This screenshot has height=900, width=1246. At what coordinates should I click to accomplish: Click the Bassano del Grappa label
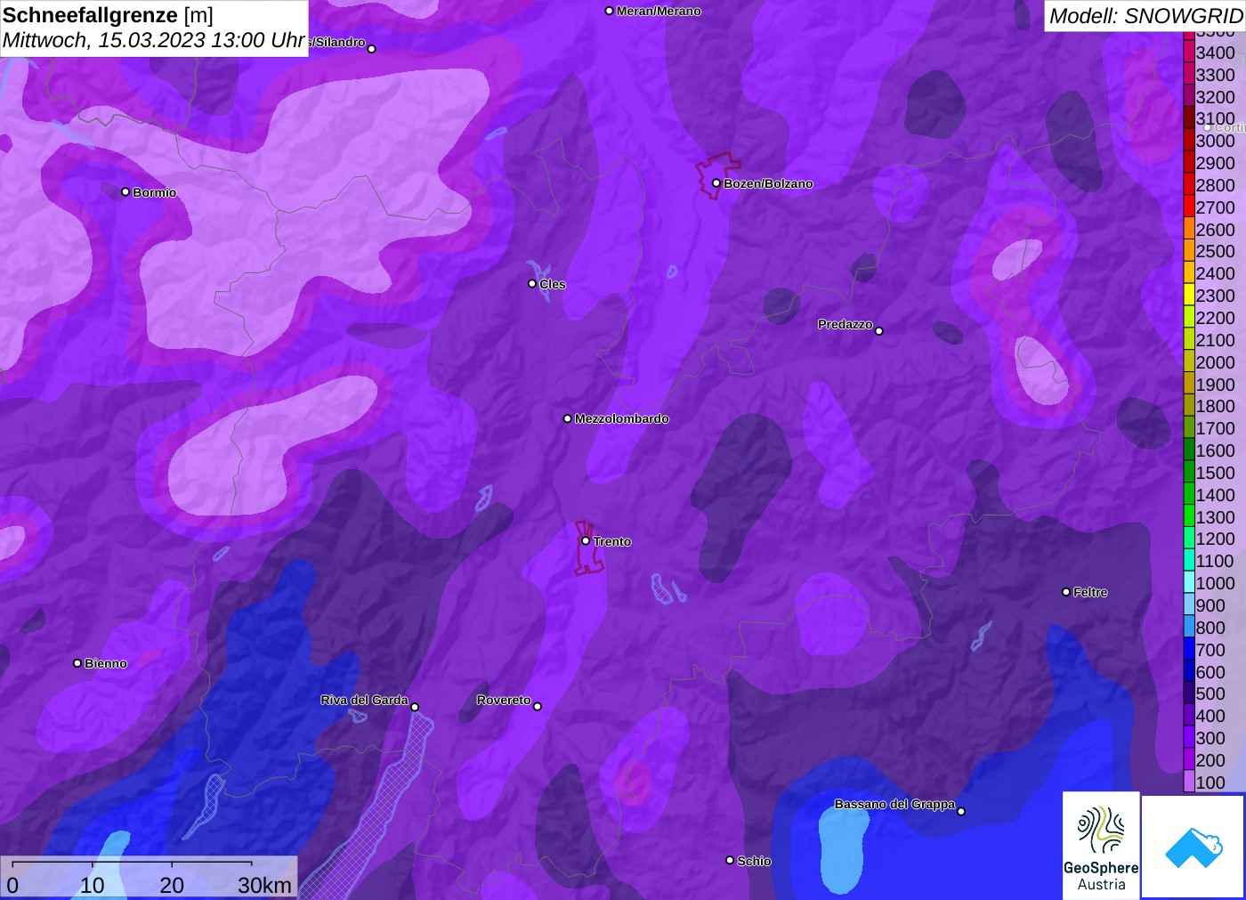[x=894, y=804]
